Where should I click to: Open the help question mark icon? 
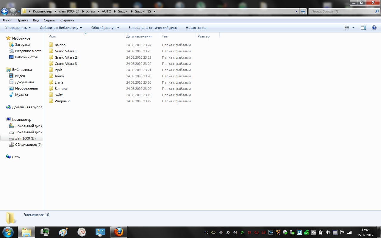(374, 28)
